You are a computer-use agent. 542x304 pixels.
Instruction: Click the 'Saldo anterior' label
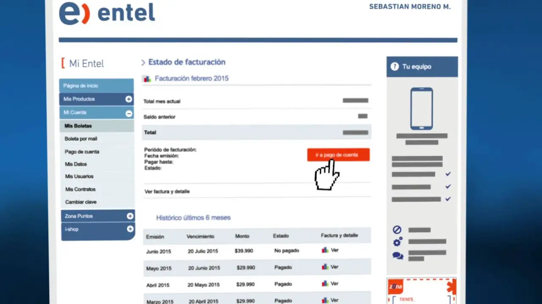click(159, 117)
